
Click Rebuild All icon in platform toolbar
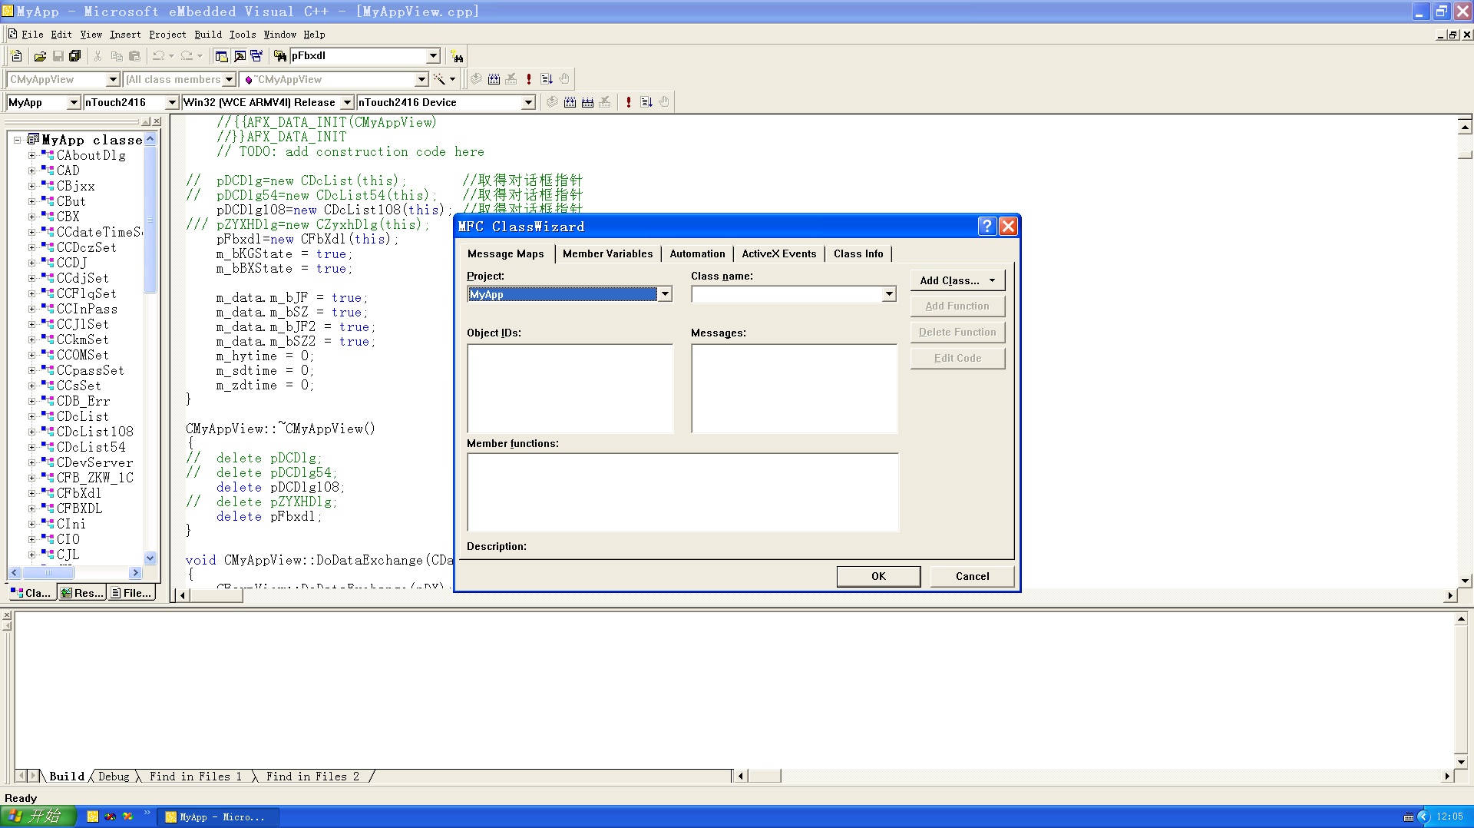[x=587, y=102]
